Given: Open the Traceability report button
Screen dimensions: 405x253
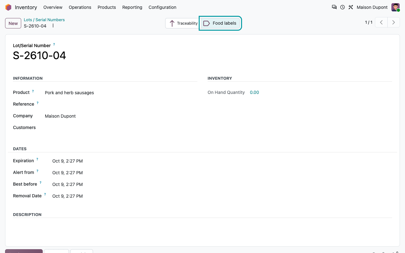Looking at the screenshot, I should pyautogui.click(x=183, y=23).
